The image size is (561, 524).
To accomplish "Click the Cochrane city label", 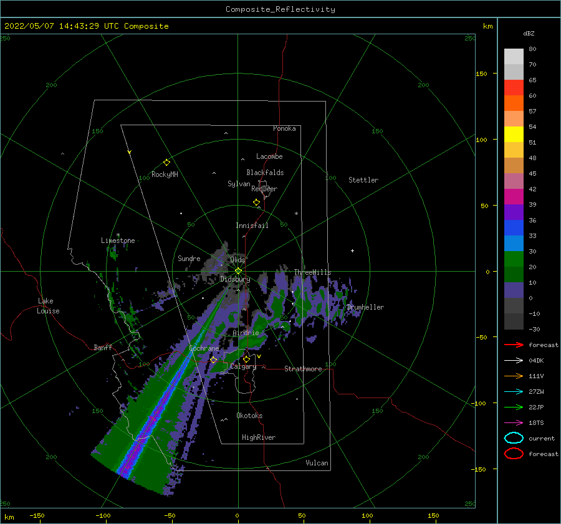I will coord(204,348).
